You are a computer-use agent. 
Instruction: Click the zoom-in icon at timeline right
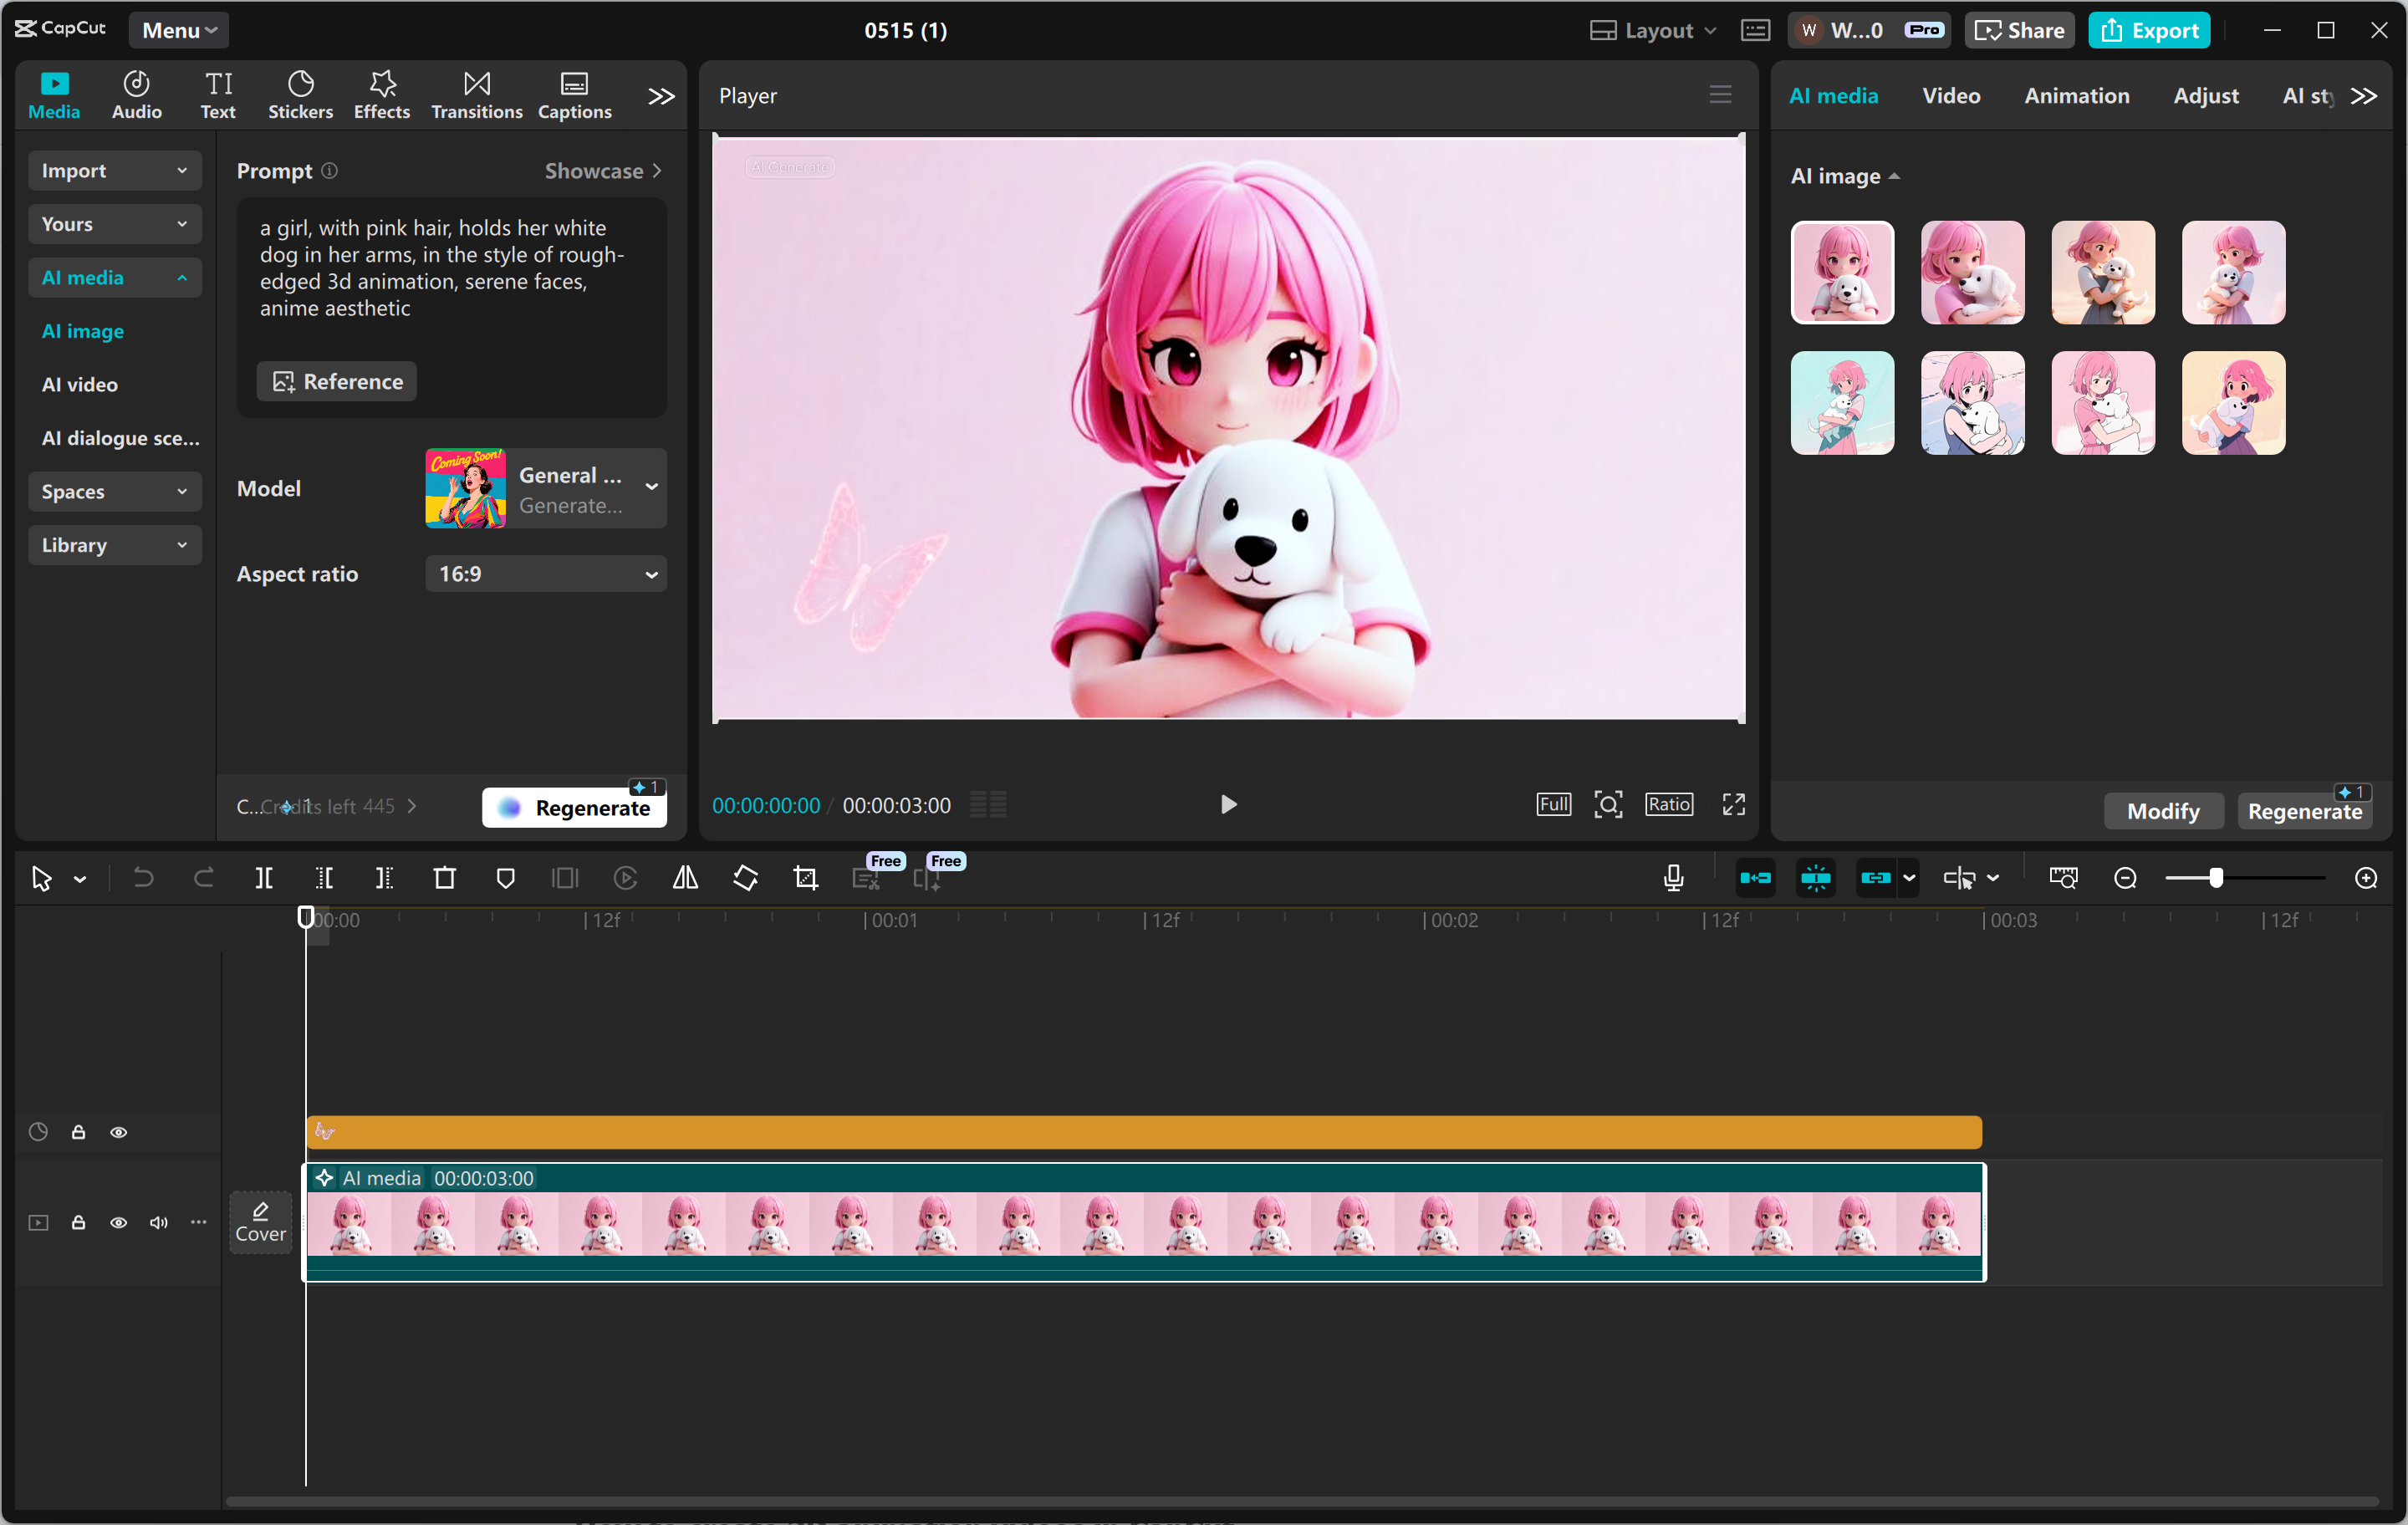point(2366,878)
